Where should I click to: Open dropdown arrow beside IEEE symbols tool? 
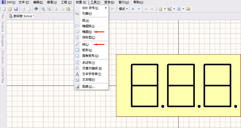[x=165, y=9]
